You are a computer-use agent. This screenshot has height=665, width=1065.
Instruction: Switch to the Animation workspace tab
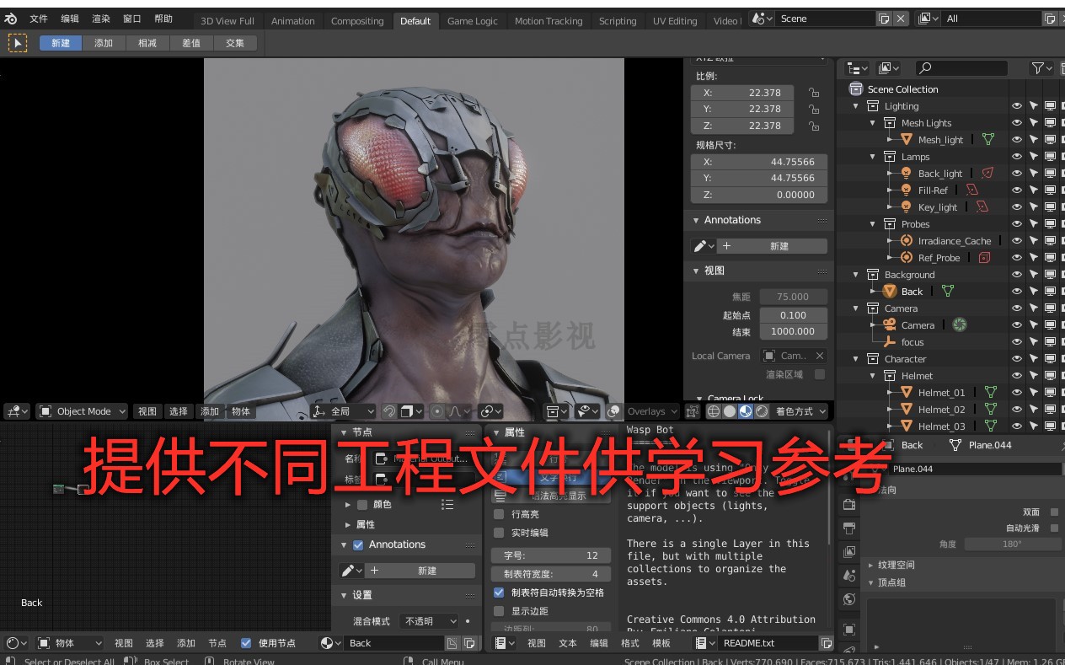click(292, 21)
